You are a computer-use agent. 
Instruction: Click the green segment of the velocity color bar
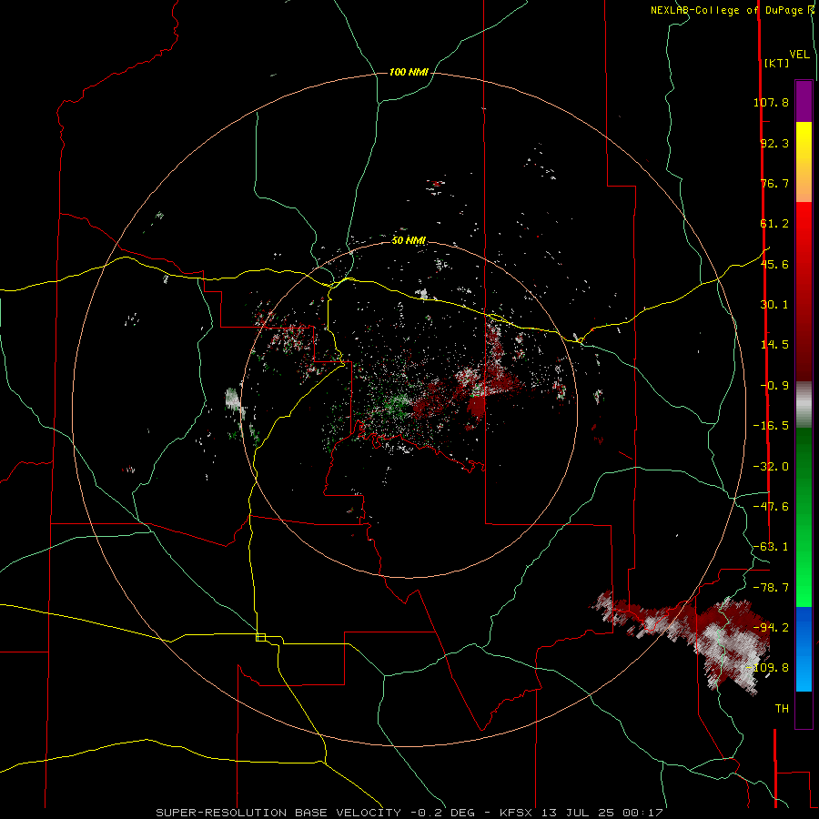[804, 517]
